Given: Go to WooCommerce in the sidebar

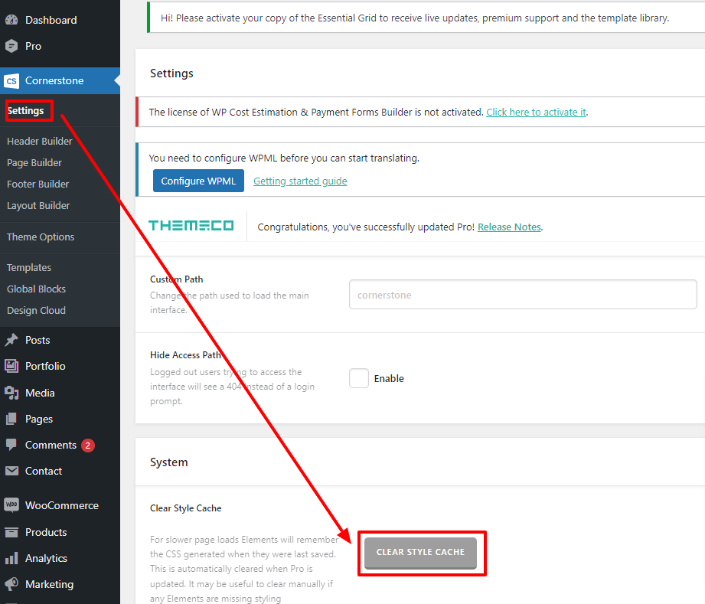Looking at the screenshot, I should tap(60, 505).
